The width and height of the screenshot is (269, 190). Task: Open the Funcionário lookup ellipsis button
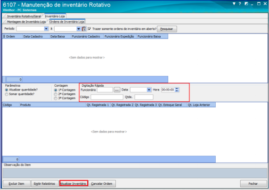coord(117,90)
